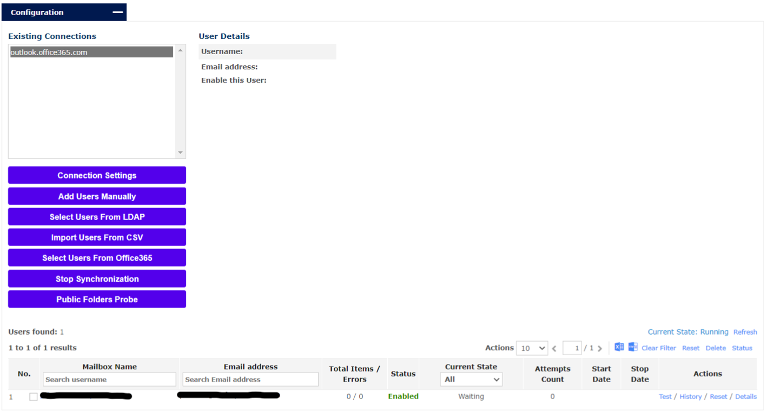The height and width of the screenshot is (412, 767).
Task: Tick the checkbox for mailbox row 1
Action: pyautogui.click(x=34, y=397)
